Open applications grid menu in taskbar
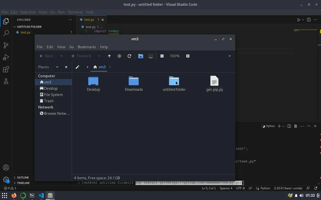Viewport: 321px width, 200px height. click(5, 195)
